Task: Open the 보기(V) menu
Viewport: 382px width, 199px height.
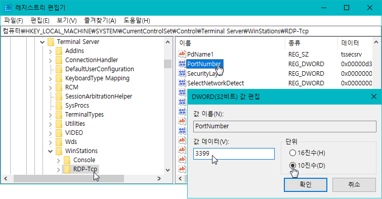Action: pyautogui.click(x=66, y=21)
